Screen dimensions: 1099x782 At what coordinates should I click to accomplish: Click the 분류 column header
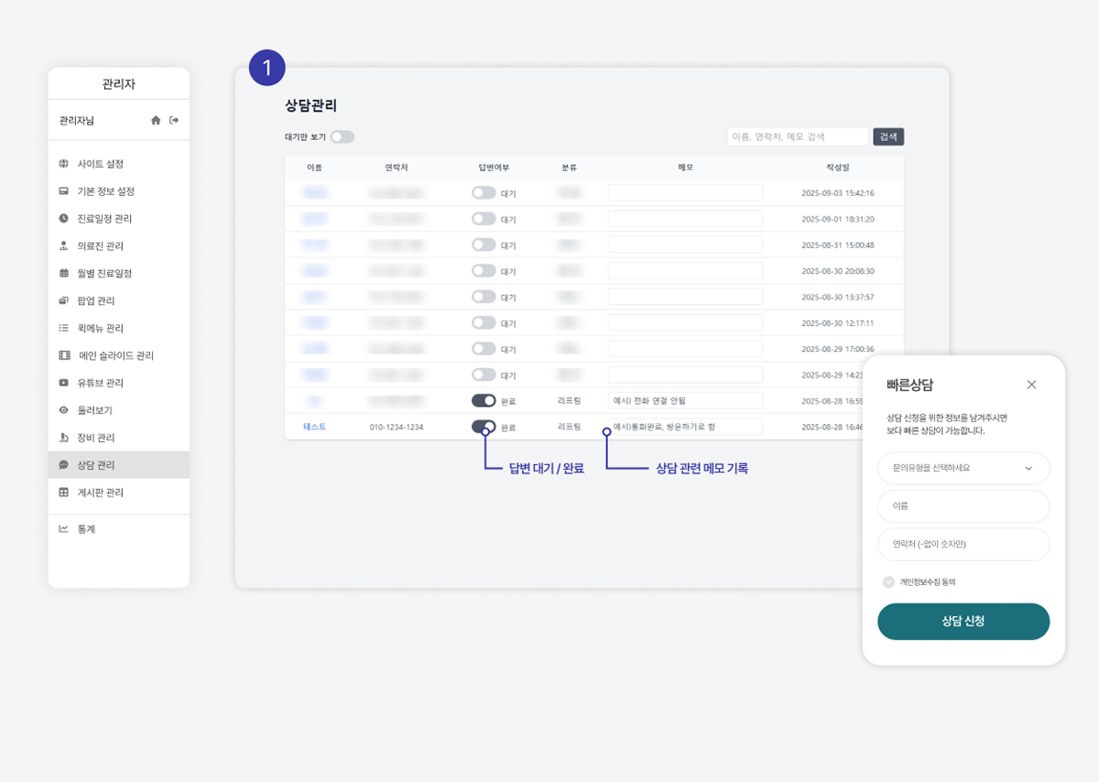click(x=569, y=168)
